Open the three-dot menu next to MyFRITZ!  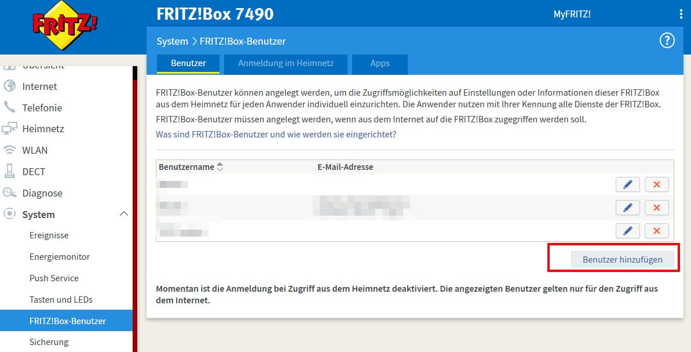coord(681,14)
